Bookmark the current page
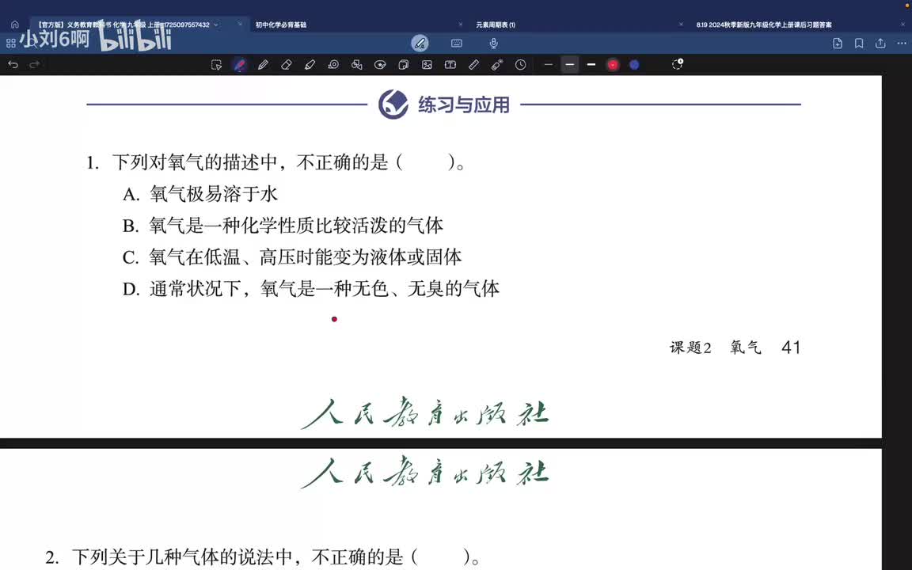The height and width of the screenshot is (570, 912). (859, 43)
